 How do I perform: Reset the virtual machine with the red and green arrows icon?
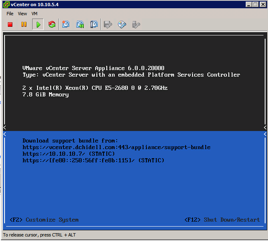point(52,24)
